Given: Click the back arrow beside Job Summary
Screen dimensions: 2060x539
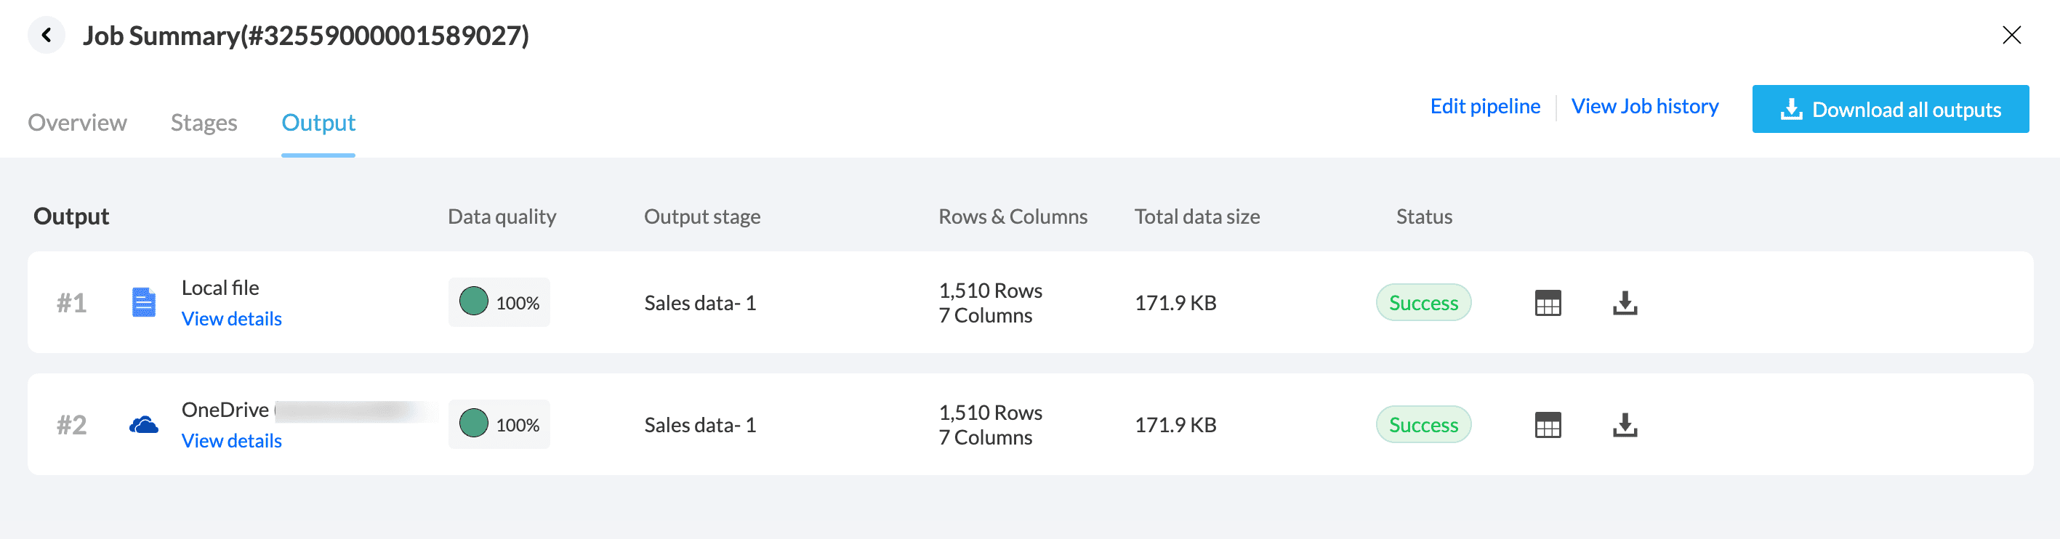Looking at the screenshot, I should [47, 35].
